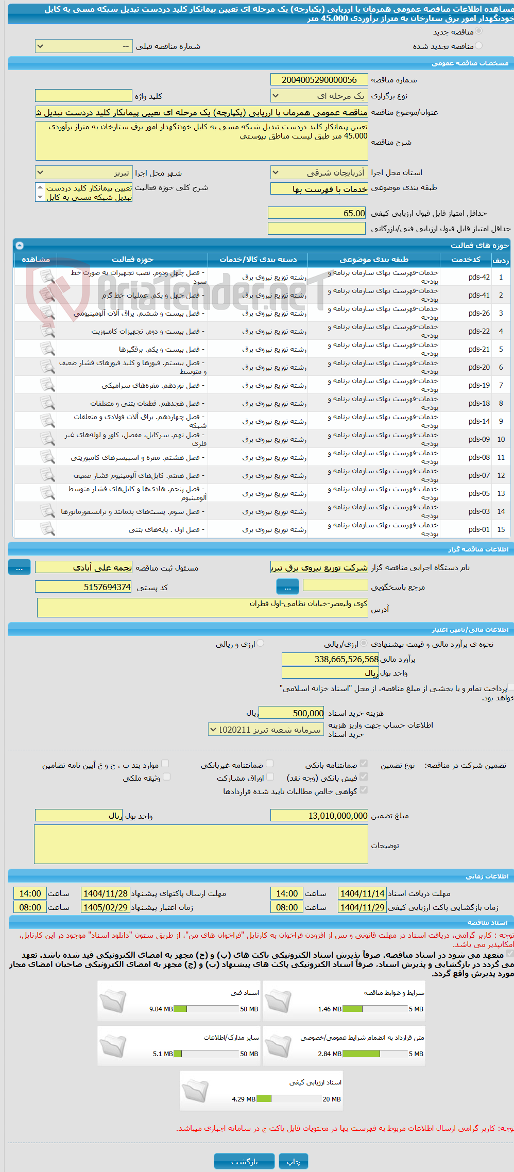This screenshot has height=1172, width=514.
Task: Open view icon for row pds-01
Action: (x=47, y=529)
